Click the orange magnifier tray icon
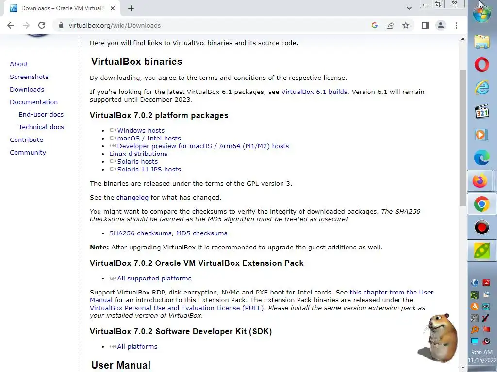This screenshot has width=497, height=372. [475, 329]
